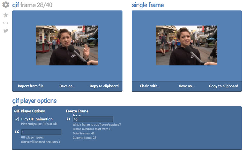
Task: Click the Frame number input field
Action: tap(93, 119)
